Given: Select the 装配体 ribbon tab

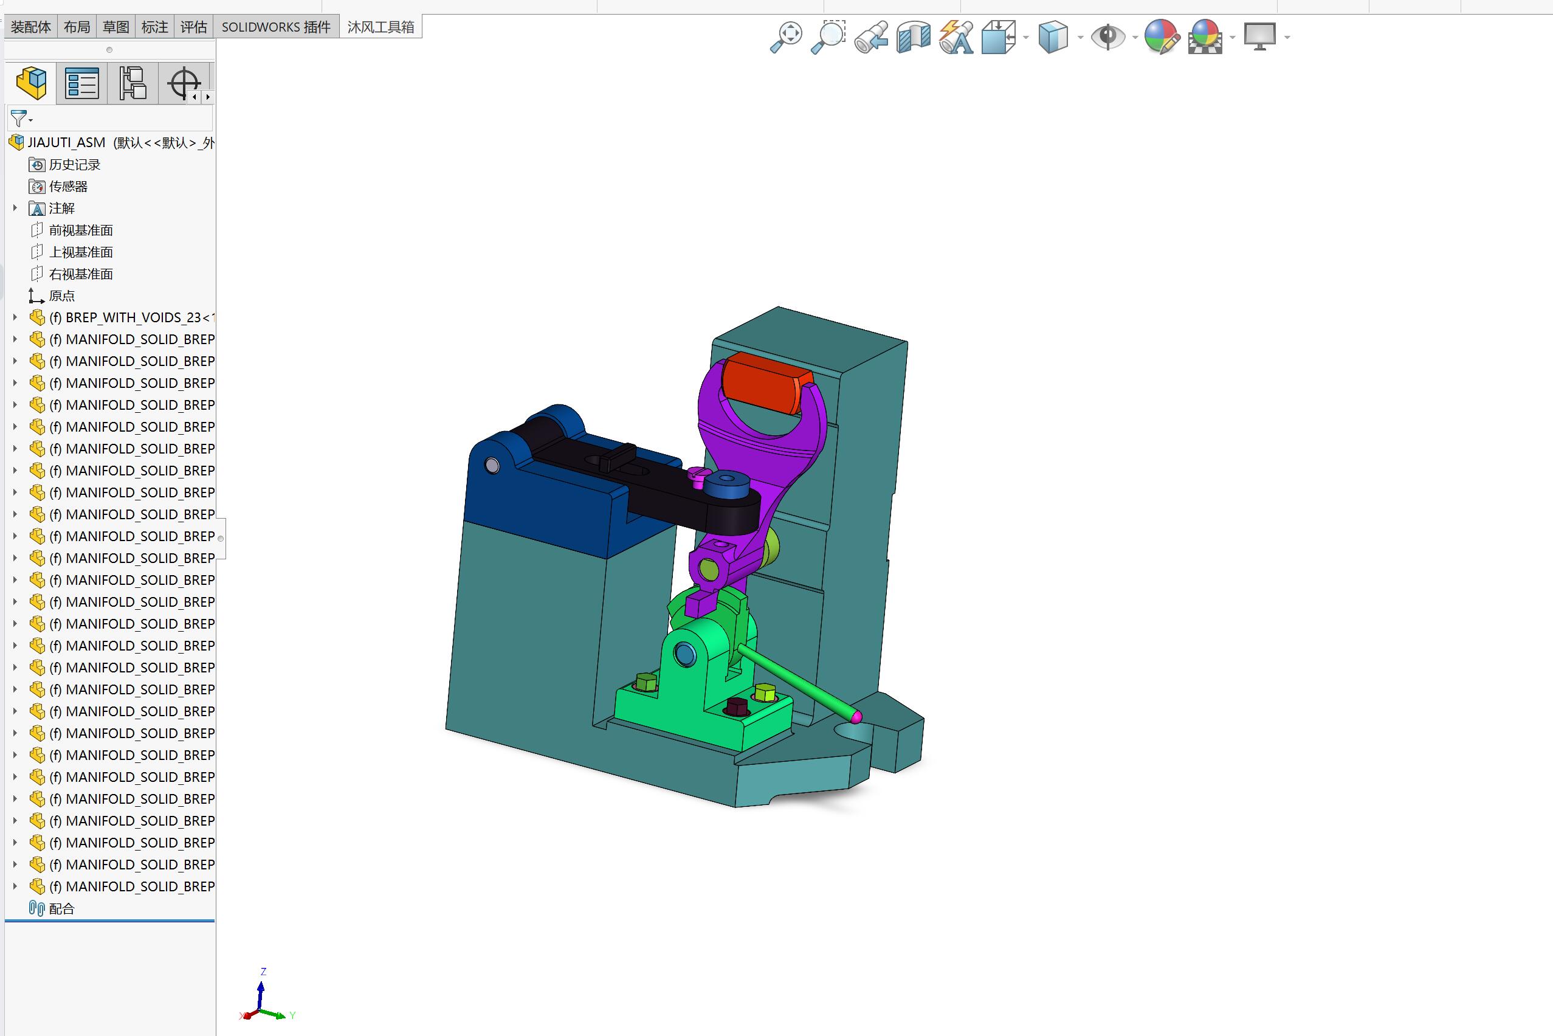Looking at the screenshot, I should pos(31,27).
